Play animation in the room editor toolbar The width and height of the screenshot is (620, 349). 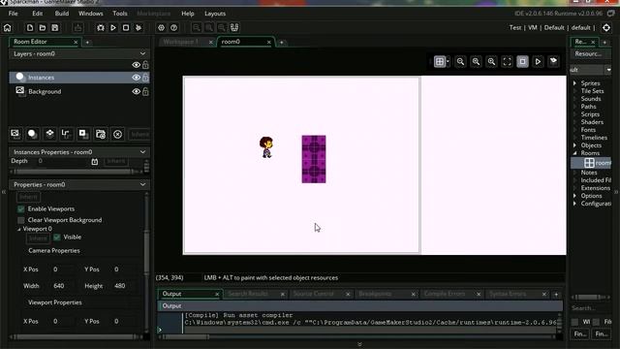pyautogui.click(x=538, y=62)
